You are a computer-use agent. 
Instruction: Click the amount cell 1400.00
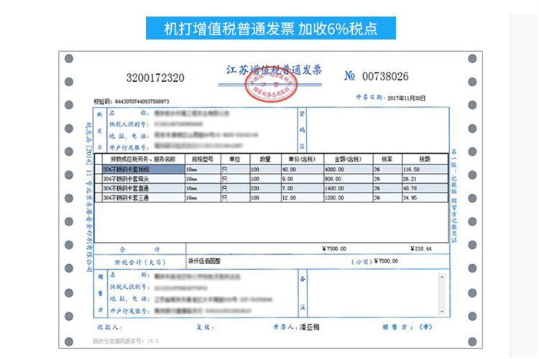click(x=349, y=188)
